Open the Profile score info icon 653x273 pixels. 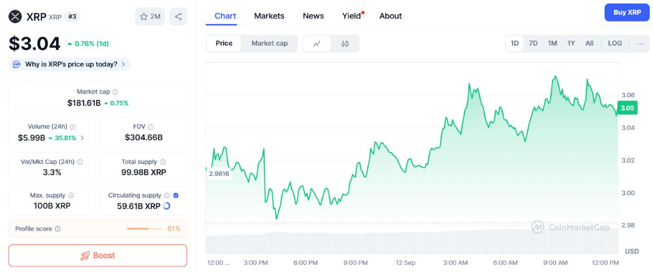click(58, 229)
